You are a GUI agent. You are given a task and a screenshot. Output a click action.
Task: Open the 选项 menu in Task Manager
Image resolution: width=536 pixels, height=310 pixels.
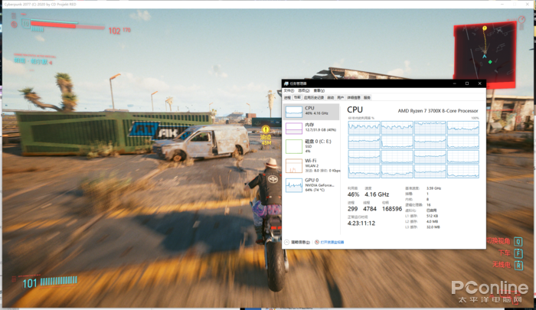303,90
